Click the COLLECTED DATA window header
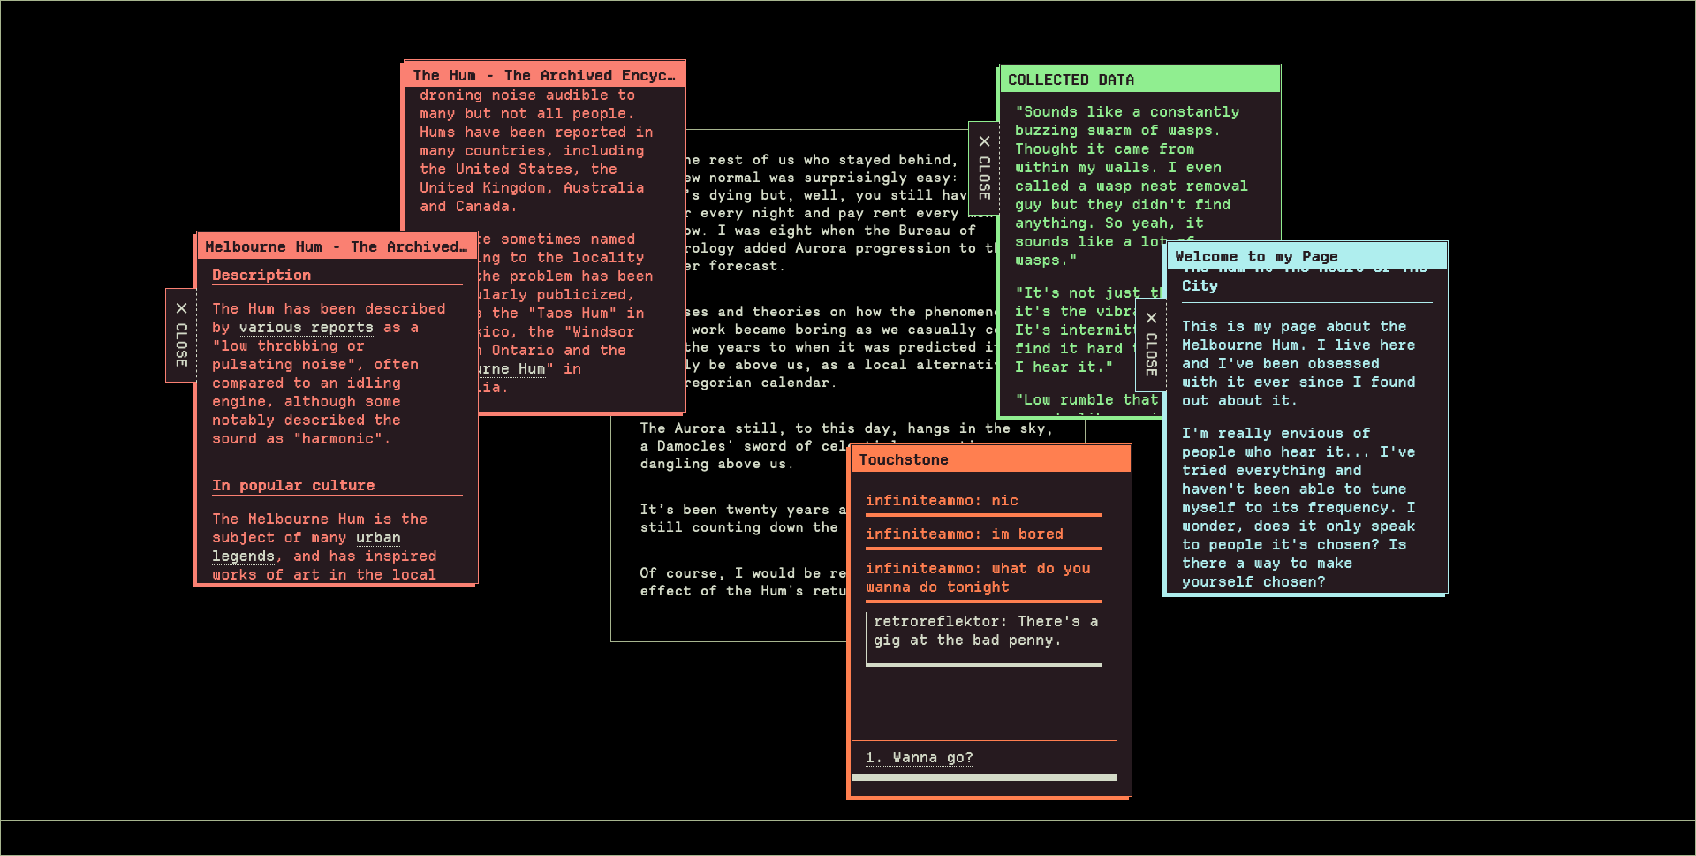1696x856 pixels. click(1139, 80)
